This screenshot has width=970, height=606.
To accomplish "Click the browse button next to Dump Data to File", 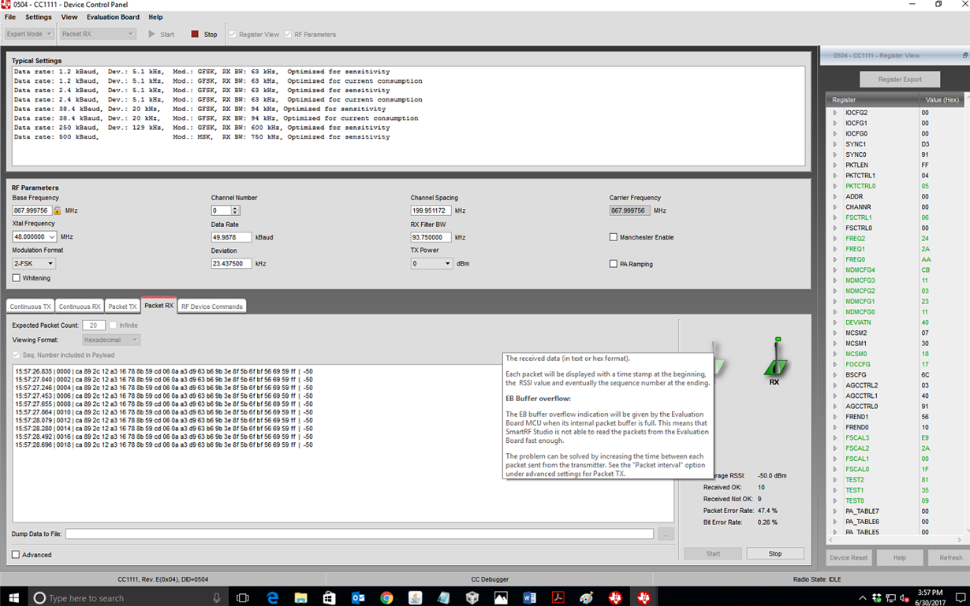I will tap(666, 534).
